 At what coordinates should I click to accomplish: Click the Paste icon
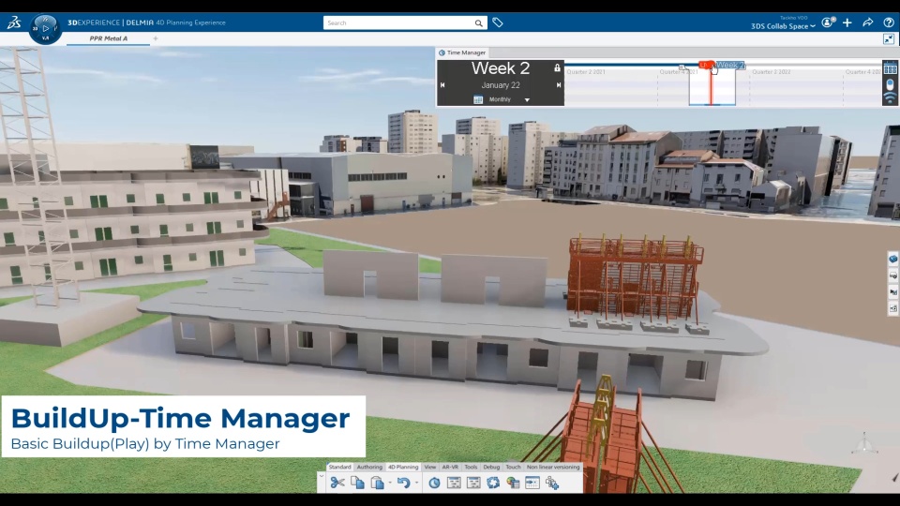click(377, 484)
